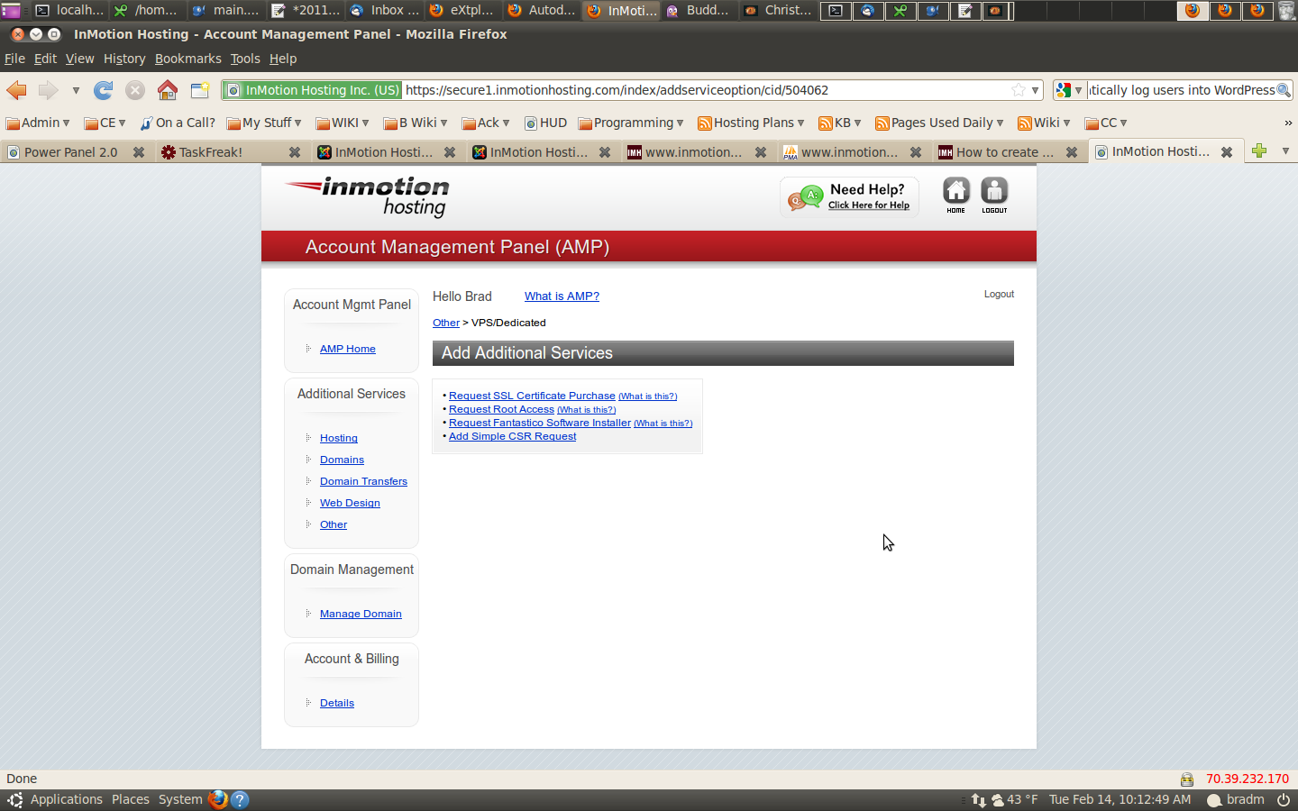Bookmark this page with the star
This screenshot has width=1298, height=811.
pos(1019,90)
